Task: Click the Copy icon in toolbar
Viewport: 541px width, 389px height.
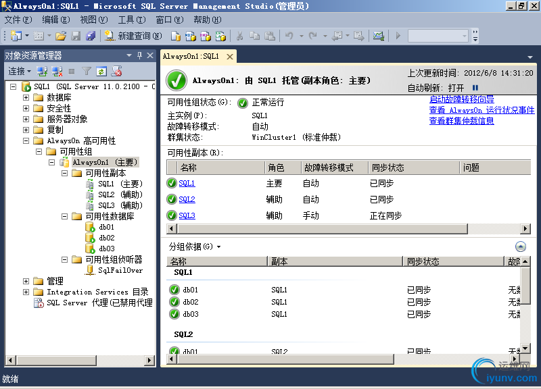Action: click(255, 36)
